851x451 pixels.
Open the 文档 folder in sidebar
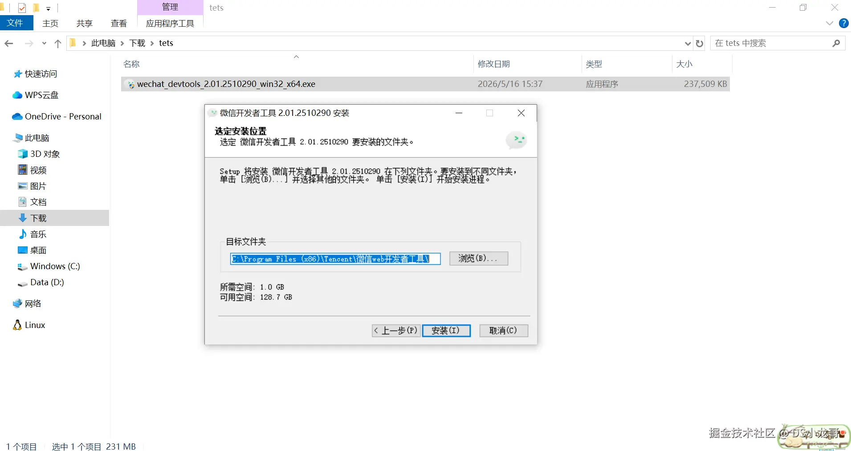tap(32, 202)
